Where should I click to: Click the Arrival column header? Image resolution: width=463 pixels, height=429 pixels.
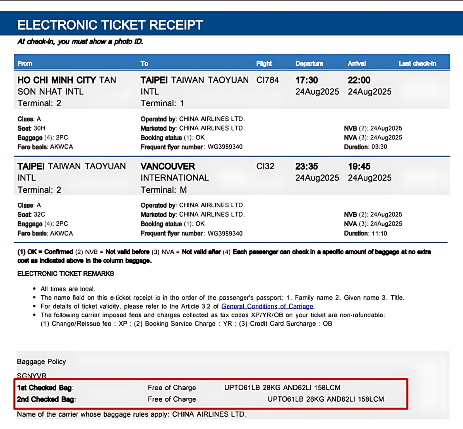pyautogui.click(x=357, y=63)
